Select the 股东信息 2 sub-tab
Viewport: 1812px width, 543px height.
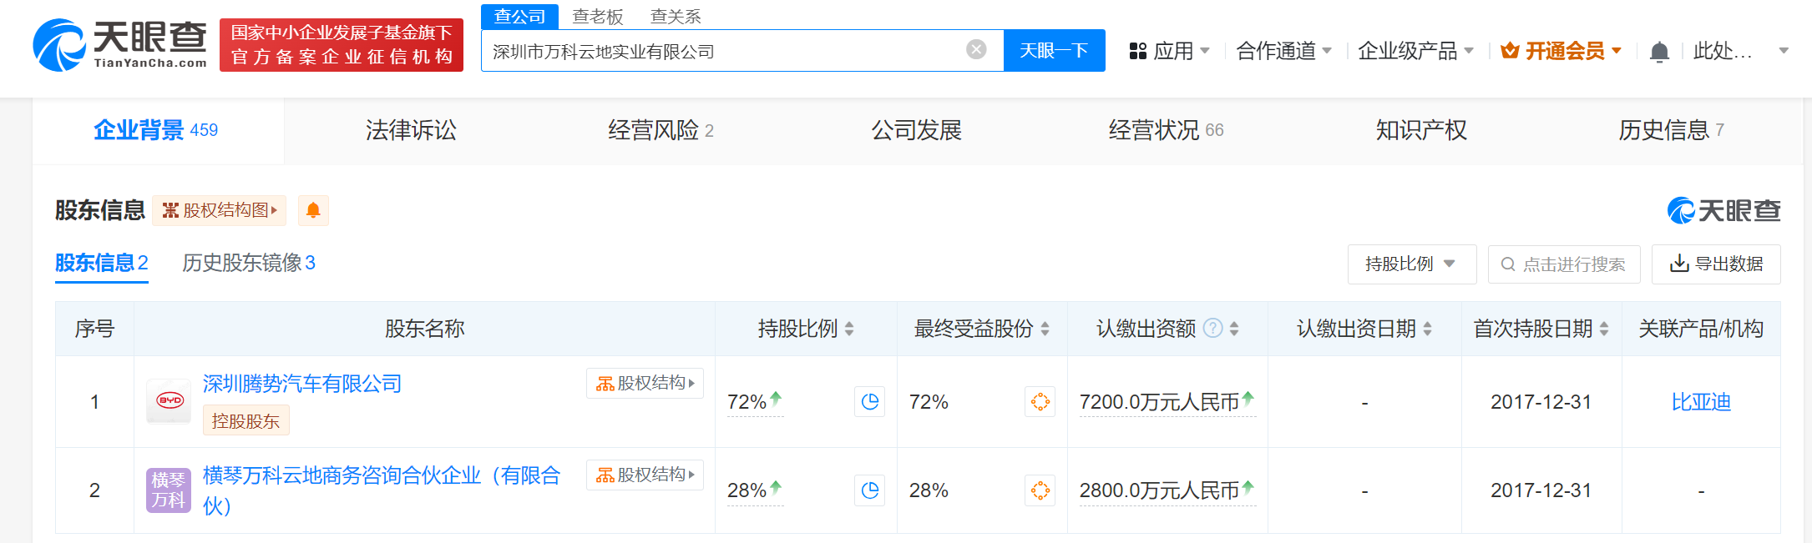point(102,263)
